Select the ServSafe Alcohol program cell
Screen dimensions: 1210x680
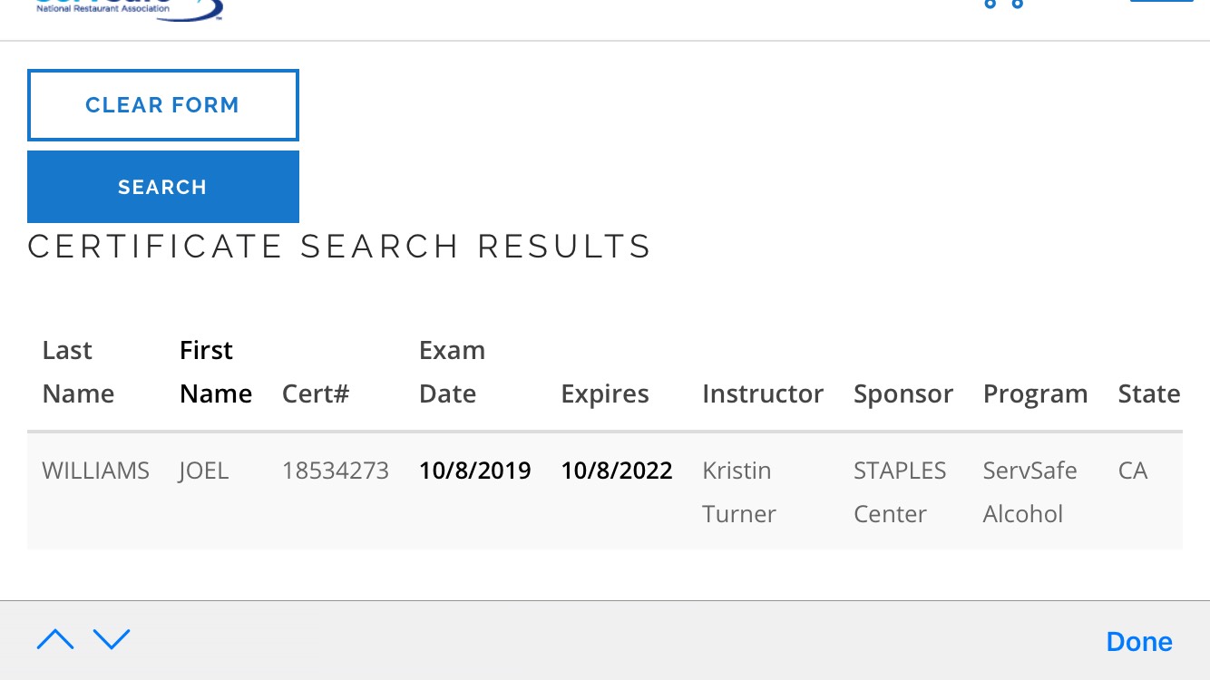[x=1029, y=492]
